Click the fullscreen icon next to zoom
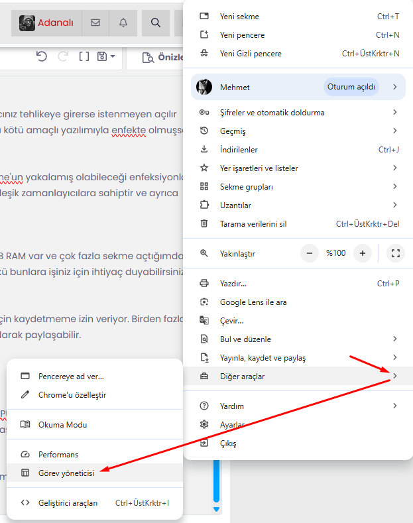This screenshot has height=523, width=413. coord(396,253)
